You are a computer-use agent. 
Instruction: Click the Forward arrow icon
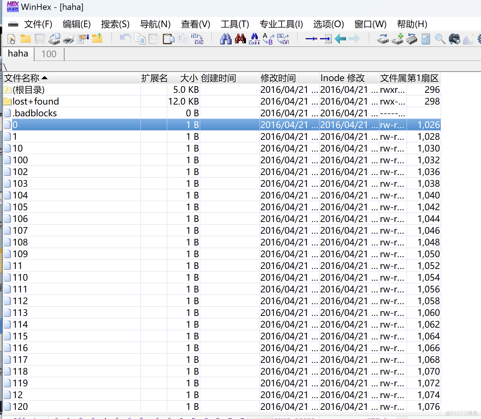point(354,39)
